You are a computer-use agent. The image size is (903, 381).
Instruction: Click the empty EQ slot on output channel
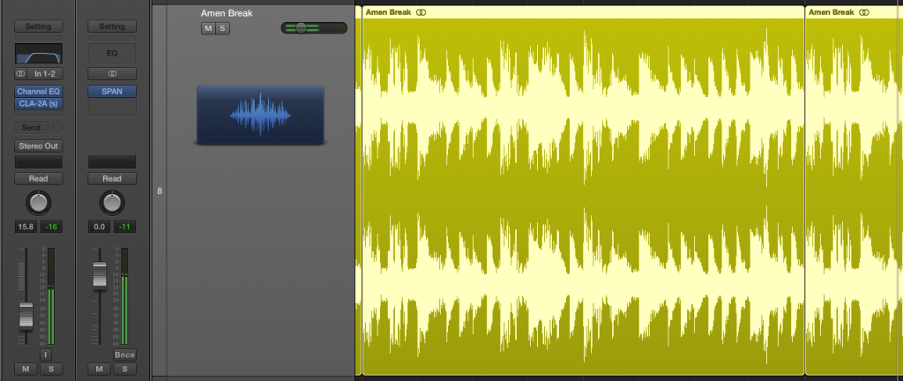[111, 54]
